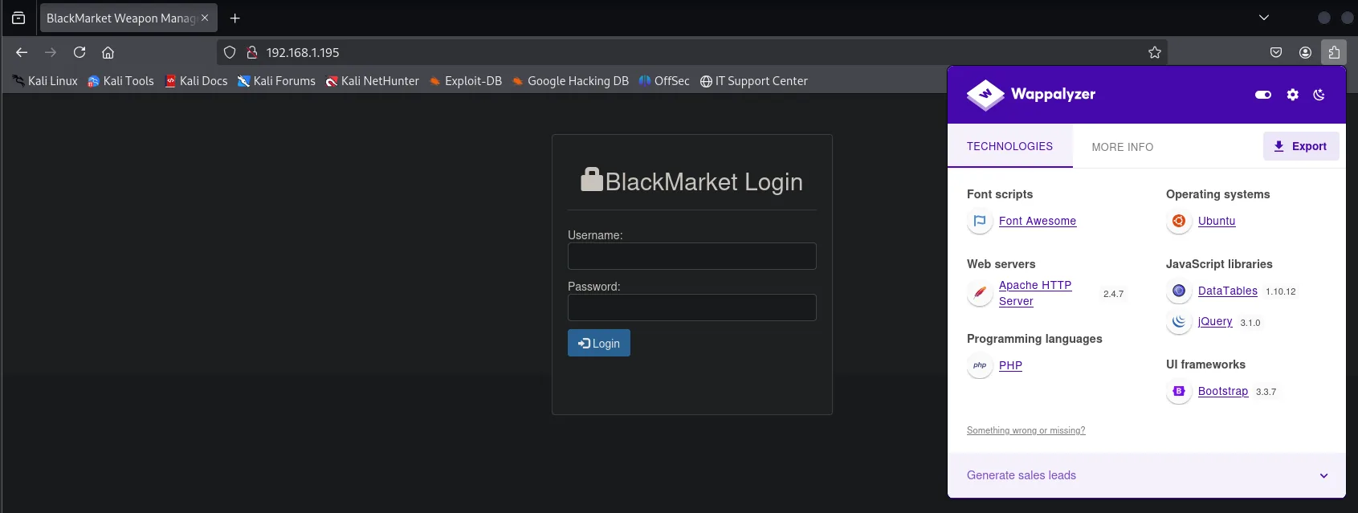The width and height of the screenshot is (1358, 513).
Task: Open the IT Support Center bookmark
Action: (x=753, y=81)
